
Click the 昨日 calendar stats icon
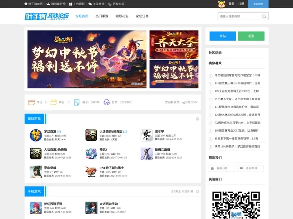54,102
